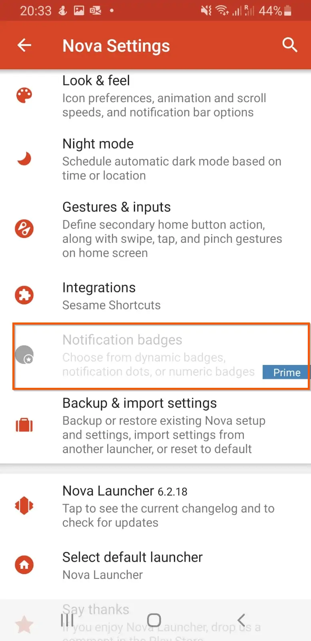Tap the Gestures & inputs circular icon
The image size is (311, 641).
[24, 229]
